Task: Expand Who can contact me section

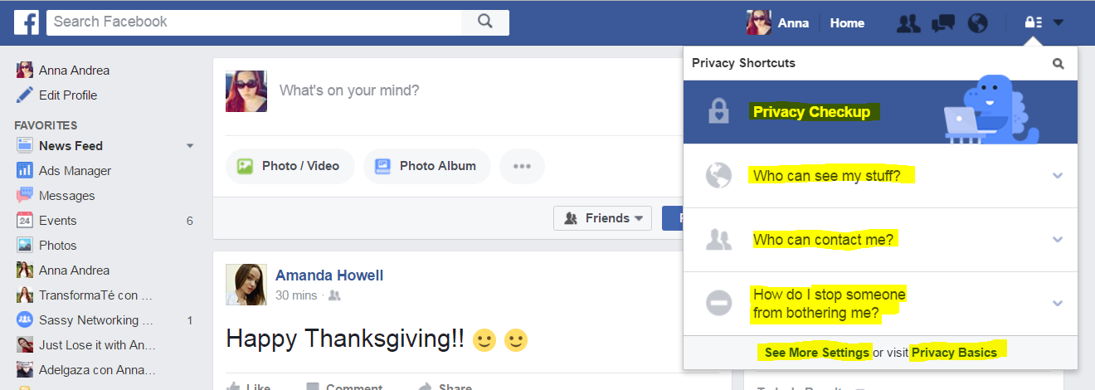Action: (880, 240)
